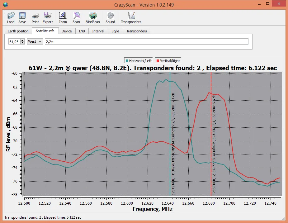288x223 pixels.
Task: Activate the Zoom tool
Action: [x=63, y=17]
